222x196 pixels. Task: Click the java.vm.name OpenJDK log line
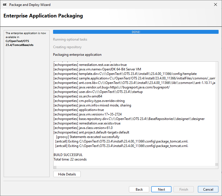point(97,69)
